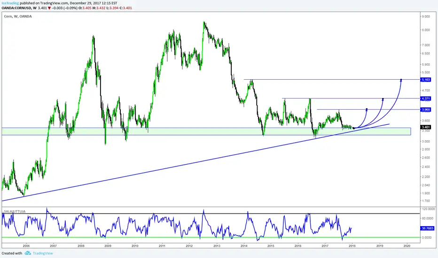438x258 pixels.
Task: Select the 3.968 price level label
Action: (x=426, y=110)
